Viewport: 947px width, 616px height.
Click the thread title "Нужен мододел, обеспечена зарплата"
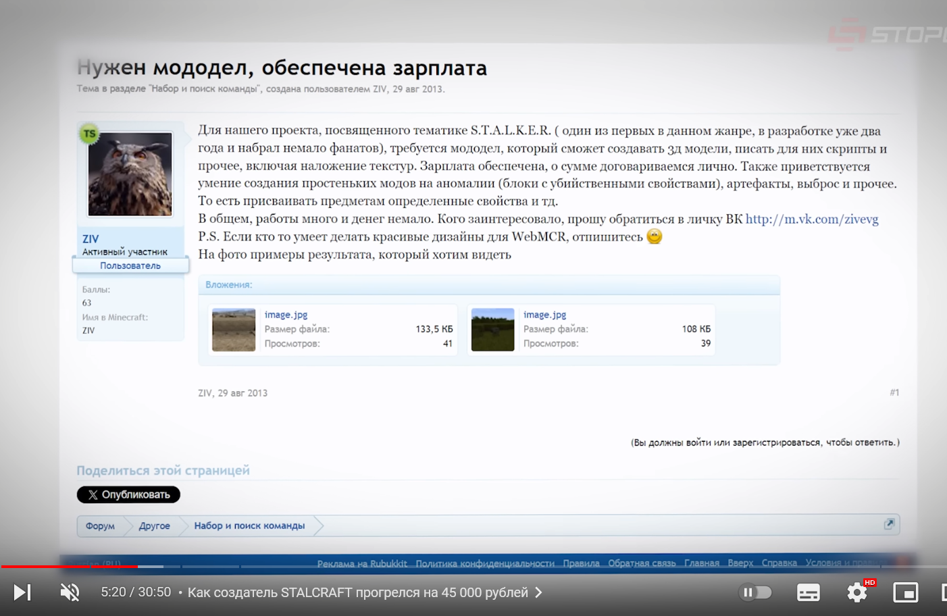[x=282, y=68]
